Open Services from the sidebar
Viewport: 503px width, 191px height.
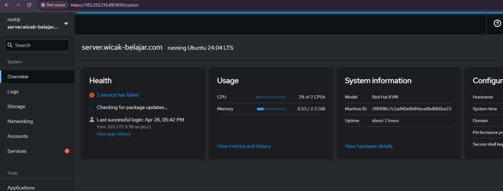tap(37, 151)
